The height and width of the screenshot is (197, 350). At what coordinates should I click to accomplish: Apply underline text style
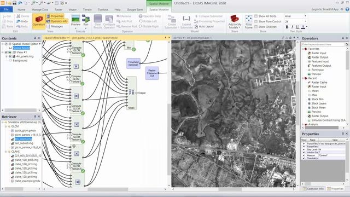tap(297, 27)
